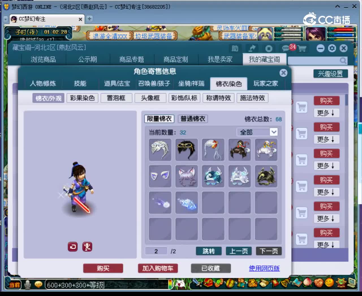Open the 技能 tab
This screenshot has width=362, height=296.
(80, 84)
